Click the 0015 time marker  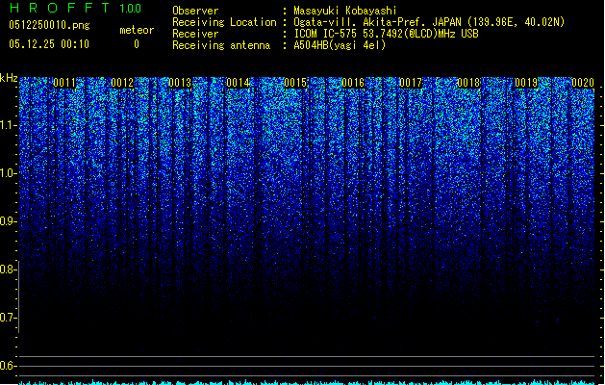click(x=295, y=83)
